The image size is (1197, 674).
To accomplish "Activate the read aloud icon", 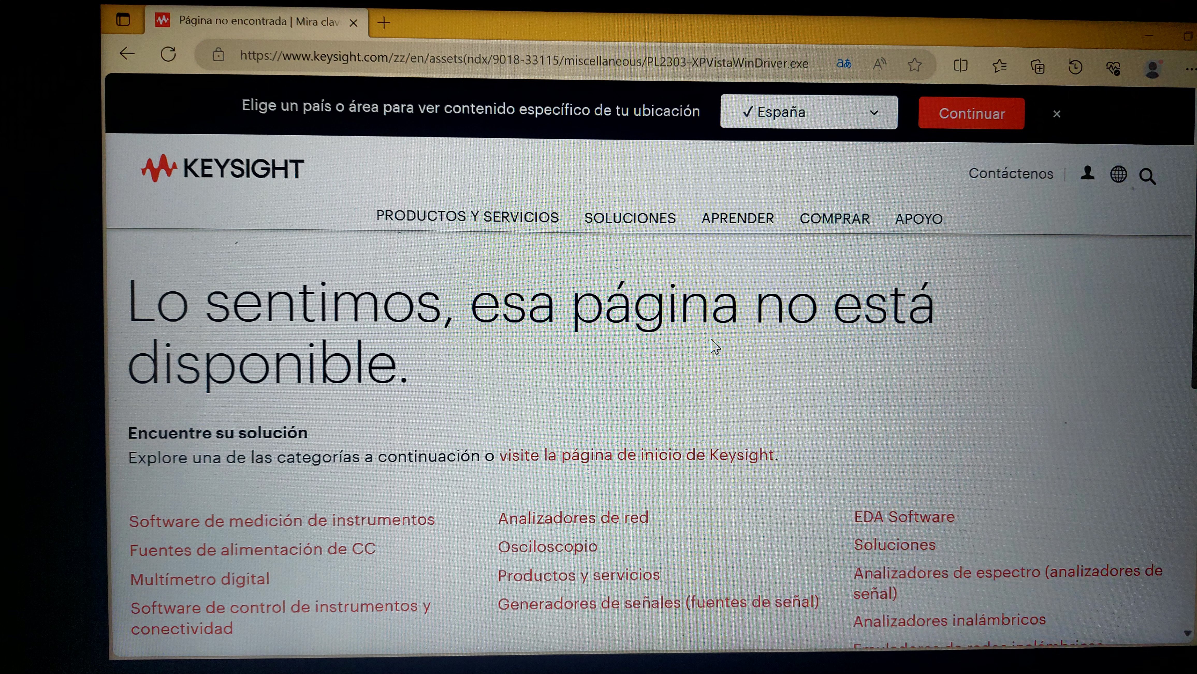I will click(x=879, y=64).
